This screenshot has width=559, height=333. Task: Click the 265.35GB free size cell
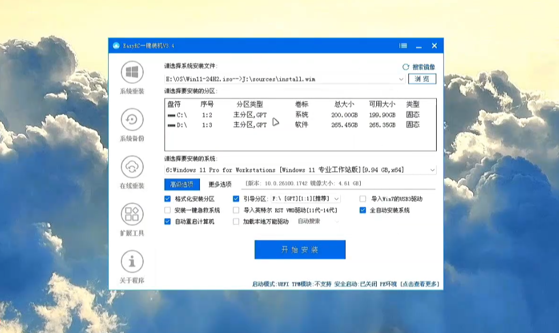click(382, 125)
